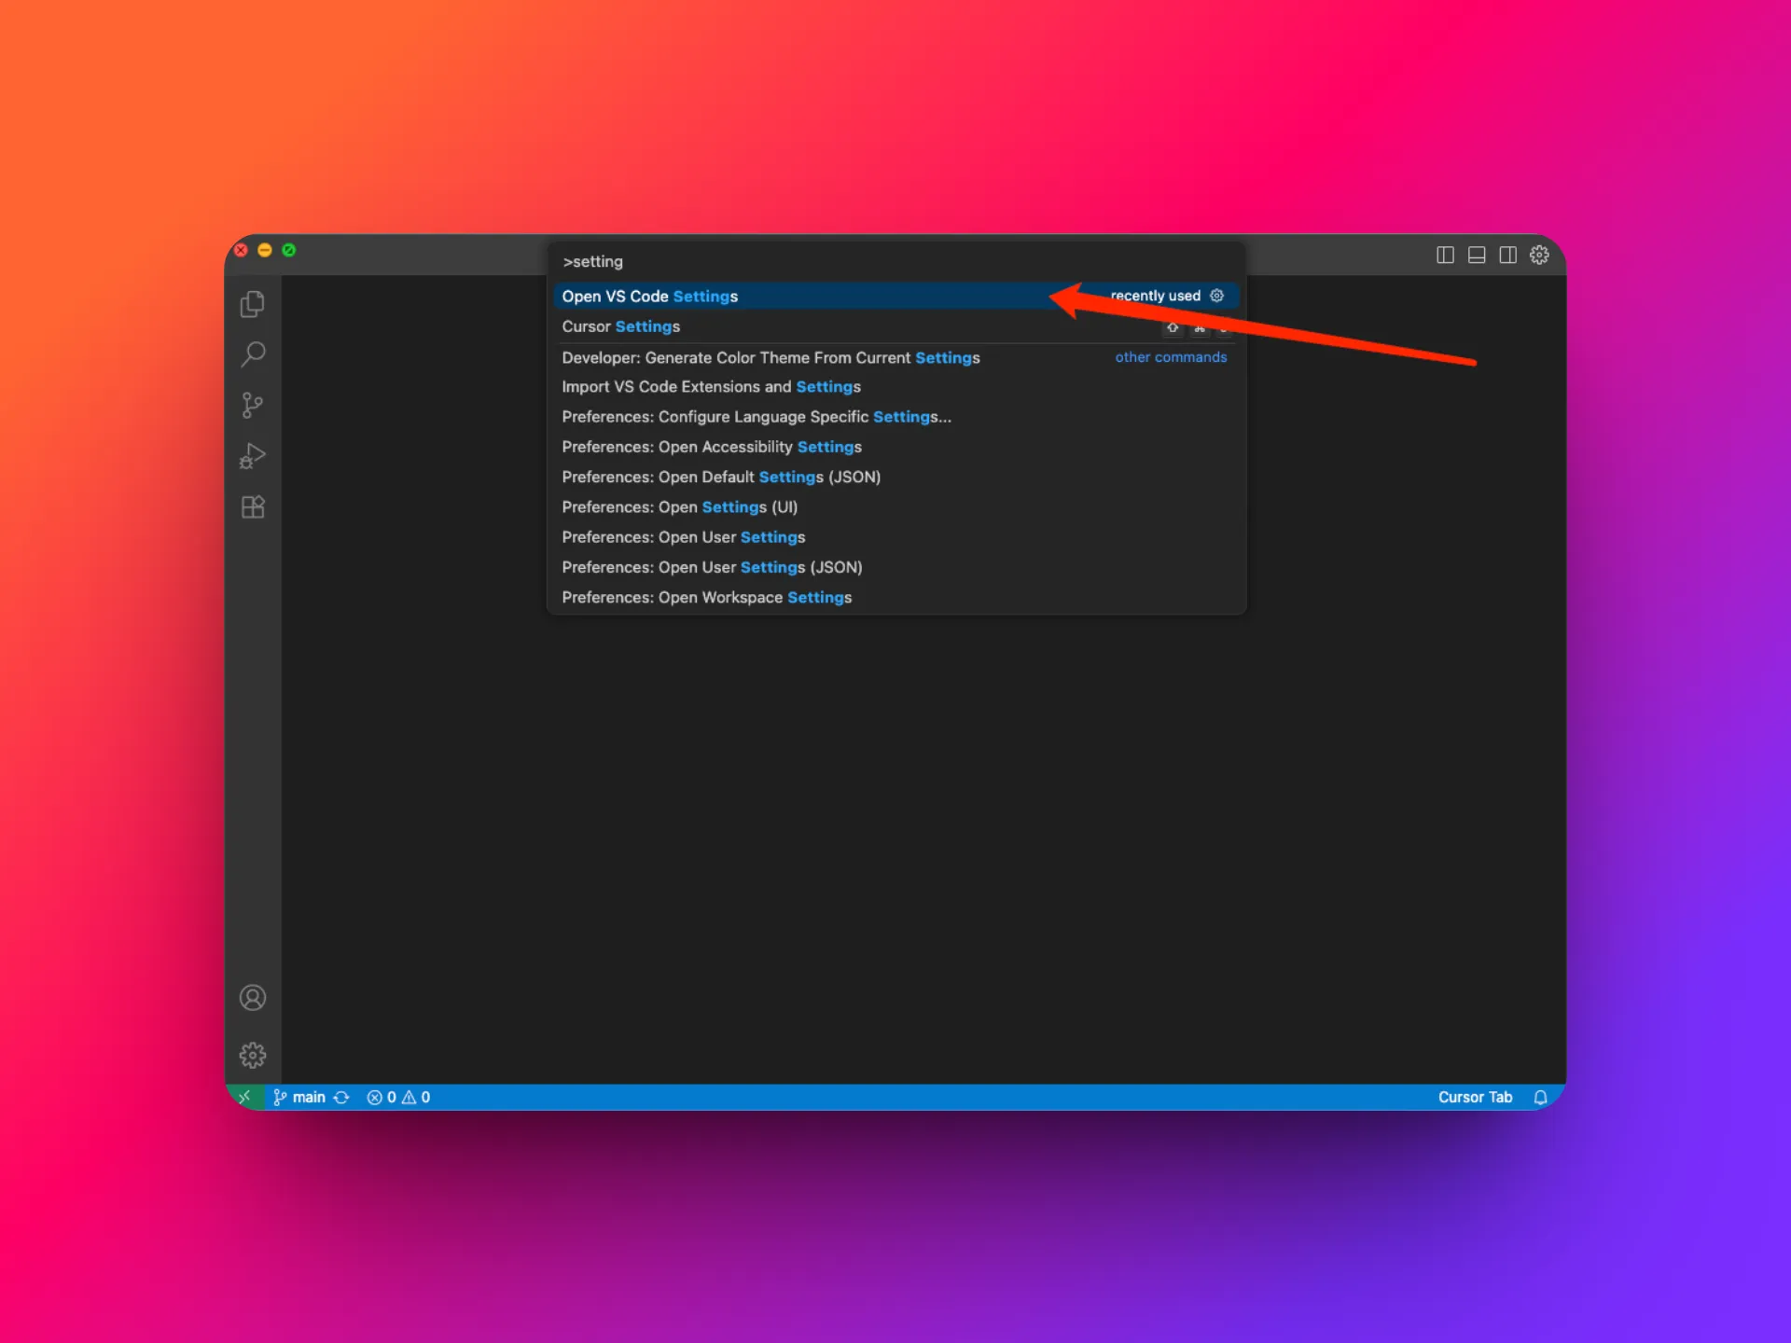Open Run and Debug view

[x=253, y=456]
